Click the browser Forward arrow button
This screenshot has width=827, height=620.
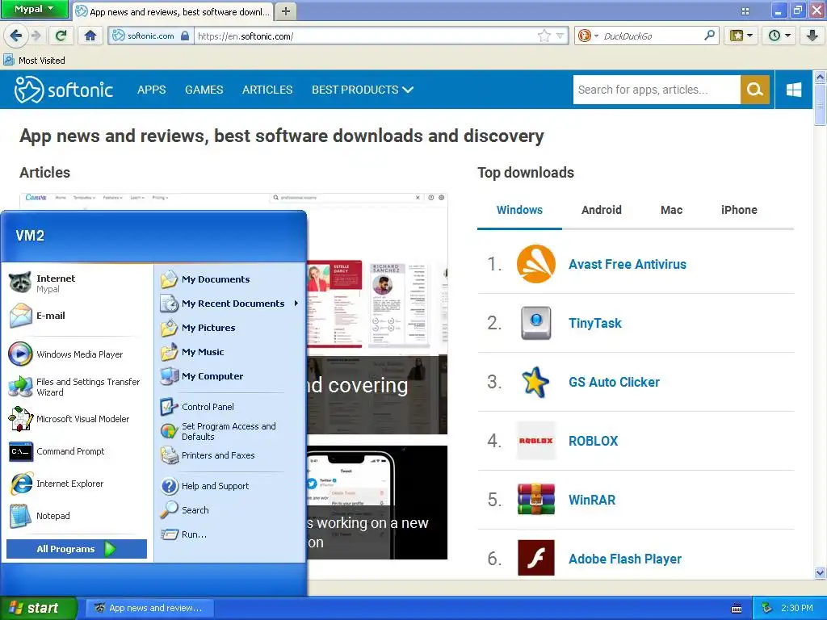click(x=36, y=36)
